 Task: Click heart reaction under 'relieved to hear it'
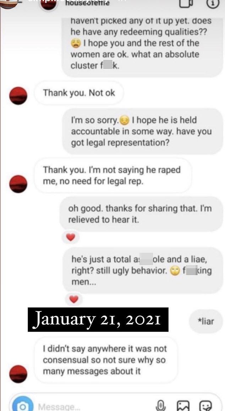pos(70,237)
